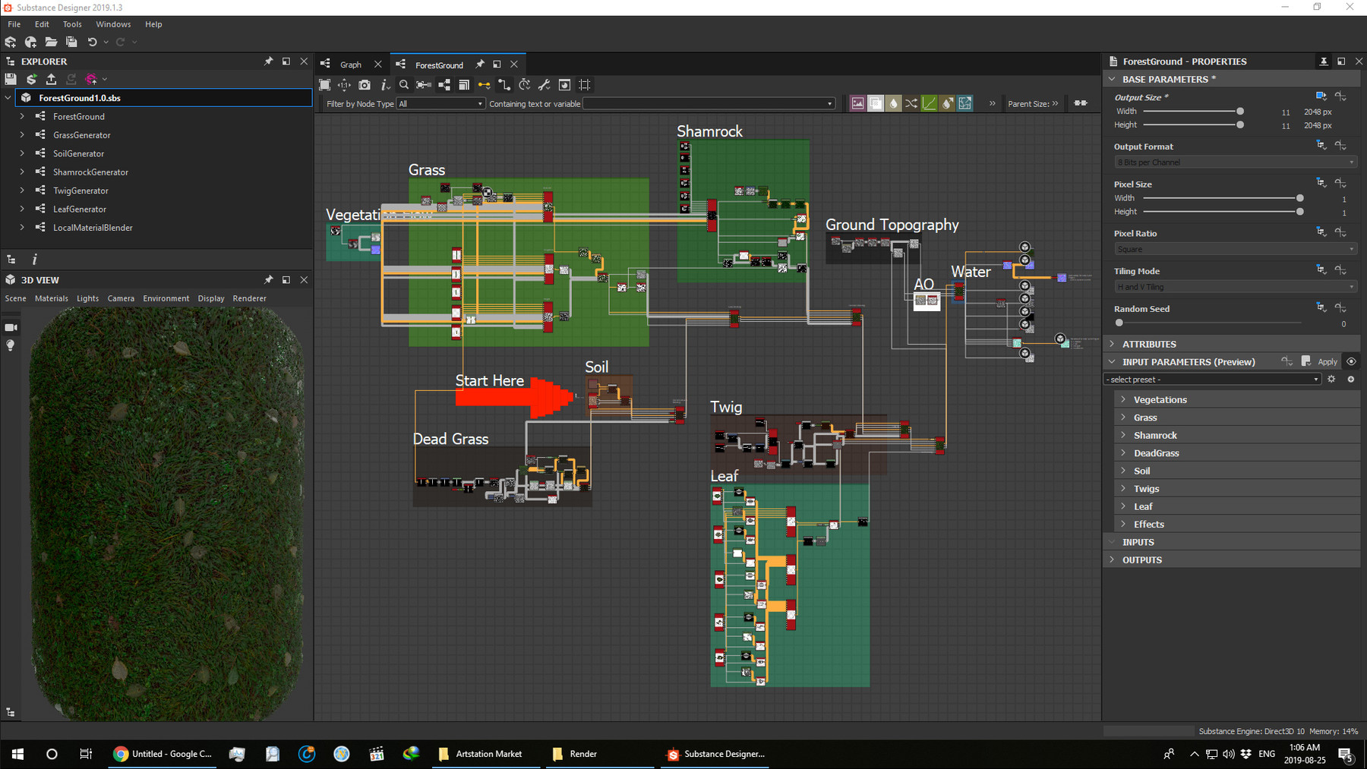
Task: Click the light bulb icon in 3D View
Action: coord(11,345)
